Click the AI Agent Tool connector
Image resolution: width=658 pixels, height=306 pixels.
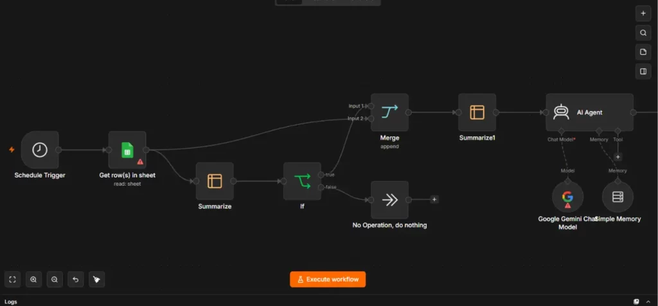(618, 131)
